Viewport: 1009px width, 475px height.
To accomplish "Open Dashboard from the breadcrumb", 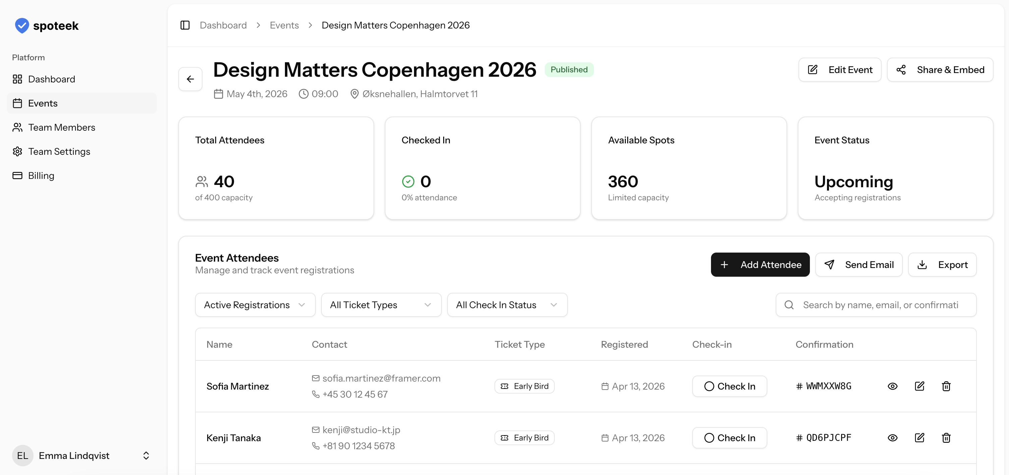I will click(x=223, y=25).
